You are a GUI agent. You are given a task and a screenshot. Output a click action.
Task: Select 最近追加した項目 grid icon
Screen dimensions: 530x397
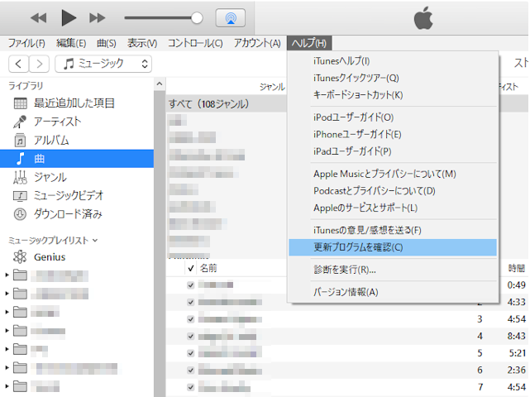21,103
